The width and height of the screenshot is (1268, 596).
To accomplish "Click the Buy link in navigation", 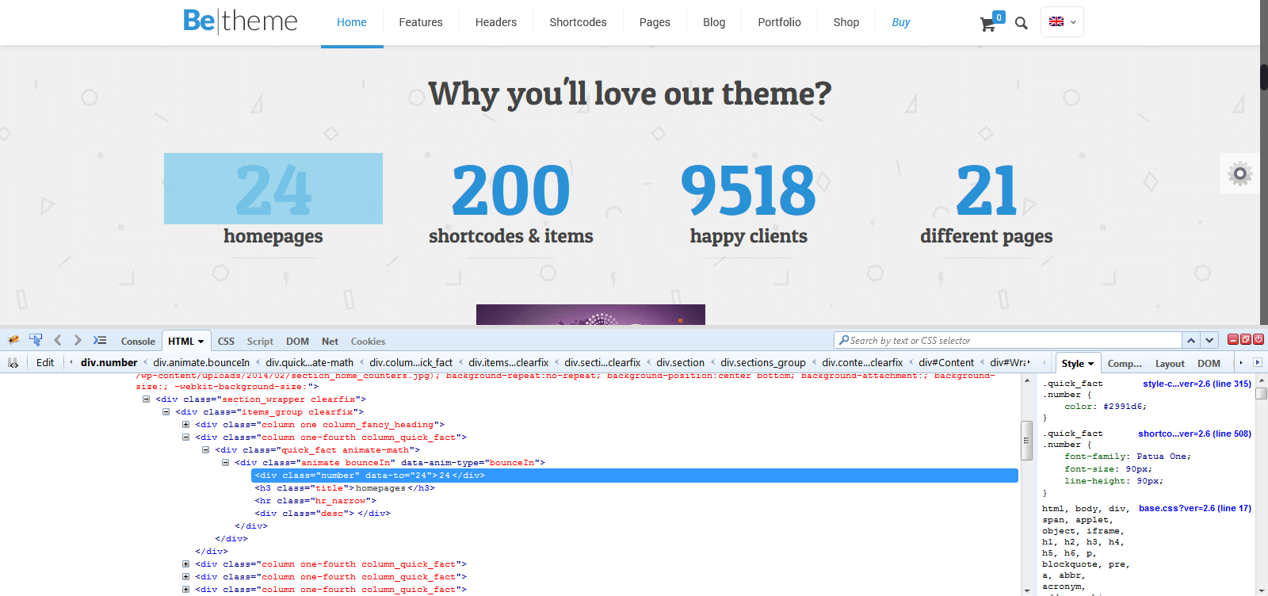I will click(x=900, y=22).
